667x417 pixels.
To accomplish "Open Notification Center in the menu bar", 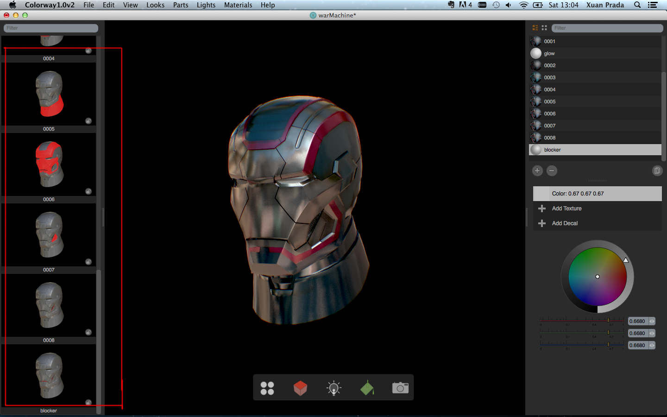I will click(653, 5).
